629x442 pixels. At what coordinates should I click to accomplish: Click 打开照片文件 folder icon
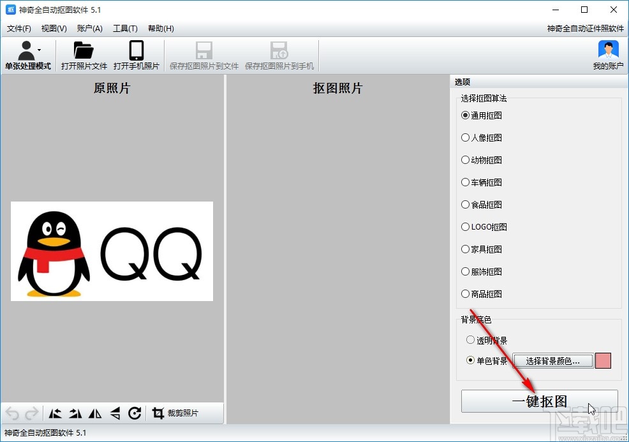point(84,50)
